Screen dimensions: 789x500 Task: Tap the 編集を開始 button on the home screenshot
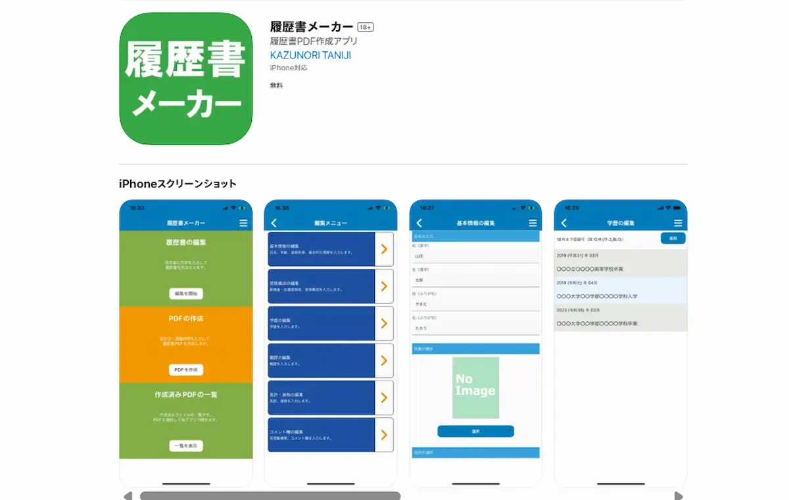click(185, 292)
